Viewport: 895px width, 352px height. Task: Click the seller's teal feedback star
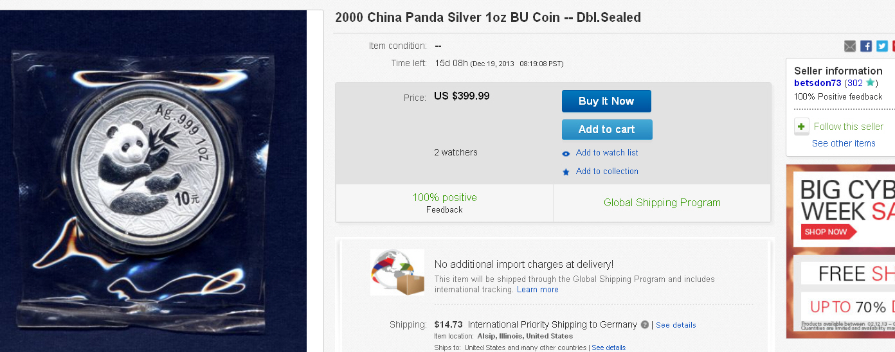coord(870,83)
